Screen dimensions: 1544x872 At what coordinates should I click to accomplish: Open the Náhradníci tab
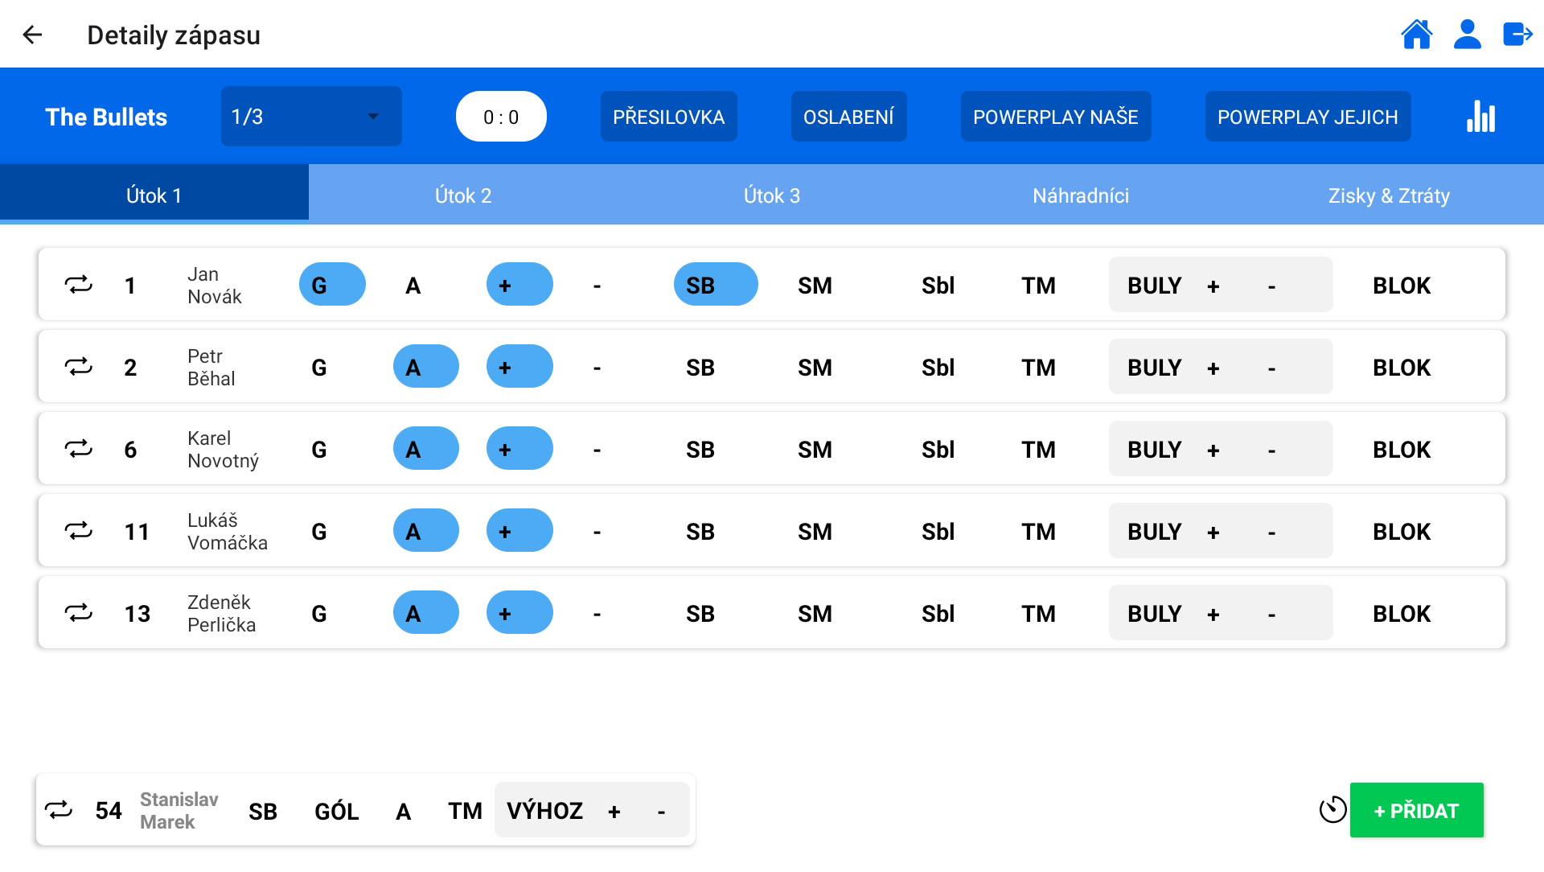pos(1080,195)
